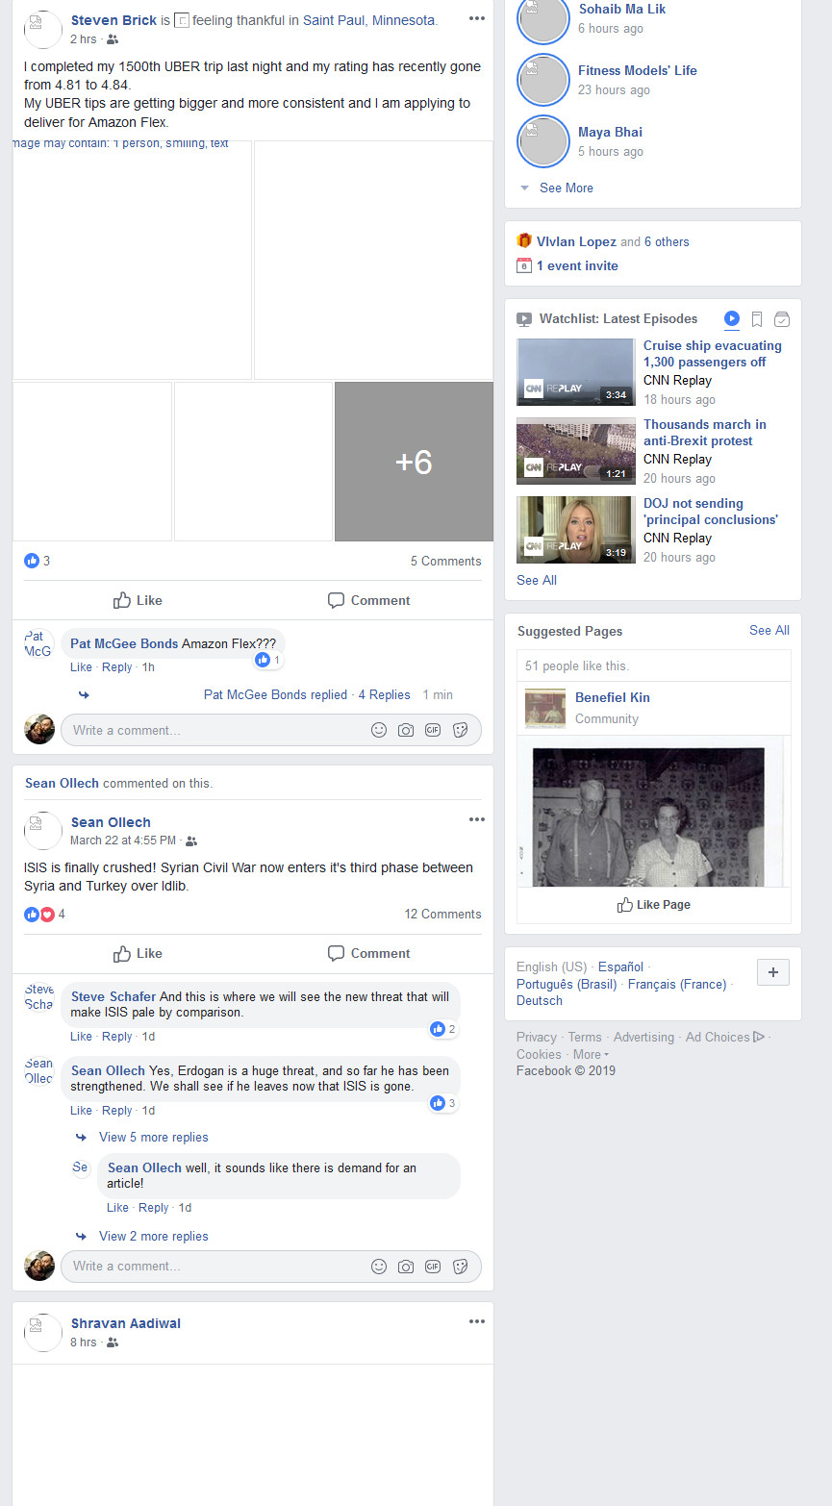This screenshot has width=832, height=1506.
Task: Click See All under Watchlist
Action: point(537,580)
